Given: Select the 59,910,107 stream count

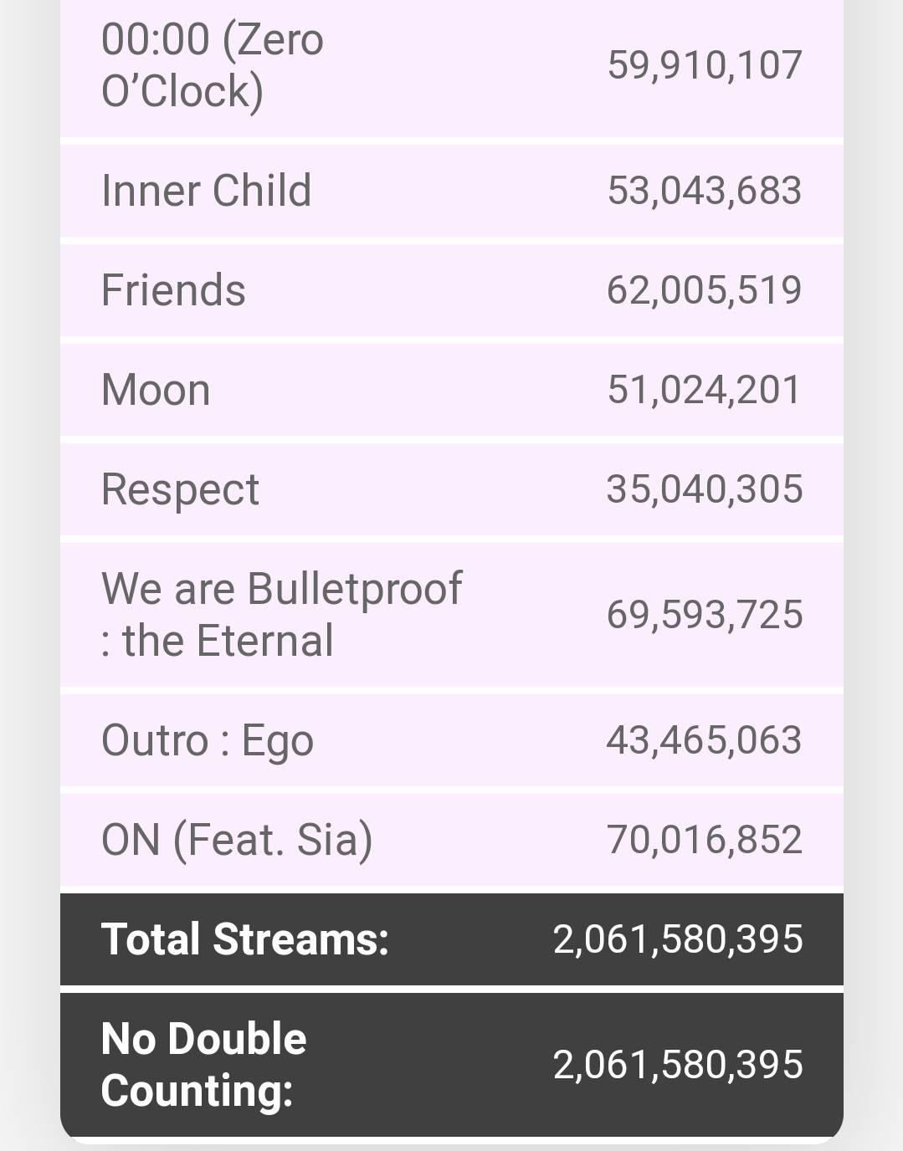Looking at the screenshot, I should coord(705,65).
